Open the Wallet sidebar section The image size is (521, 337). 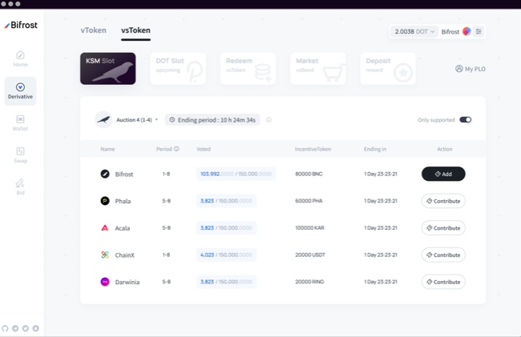(20, 123)
